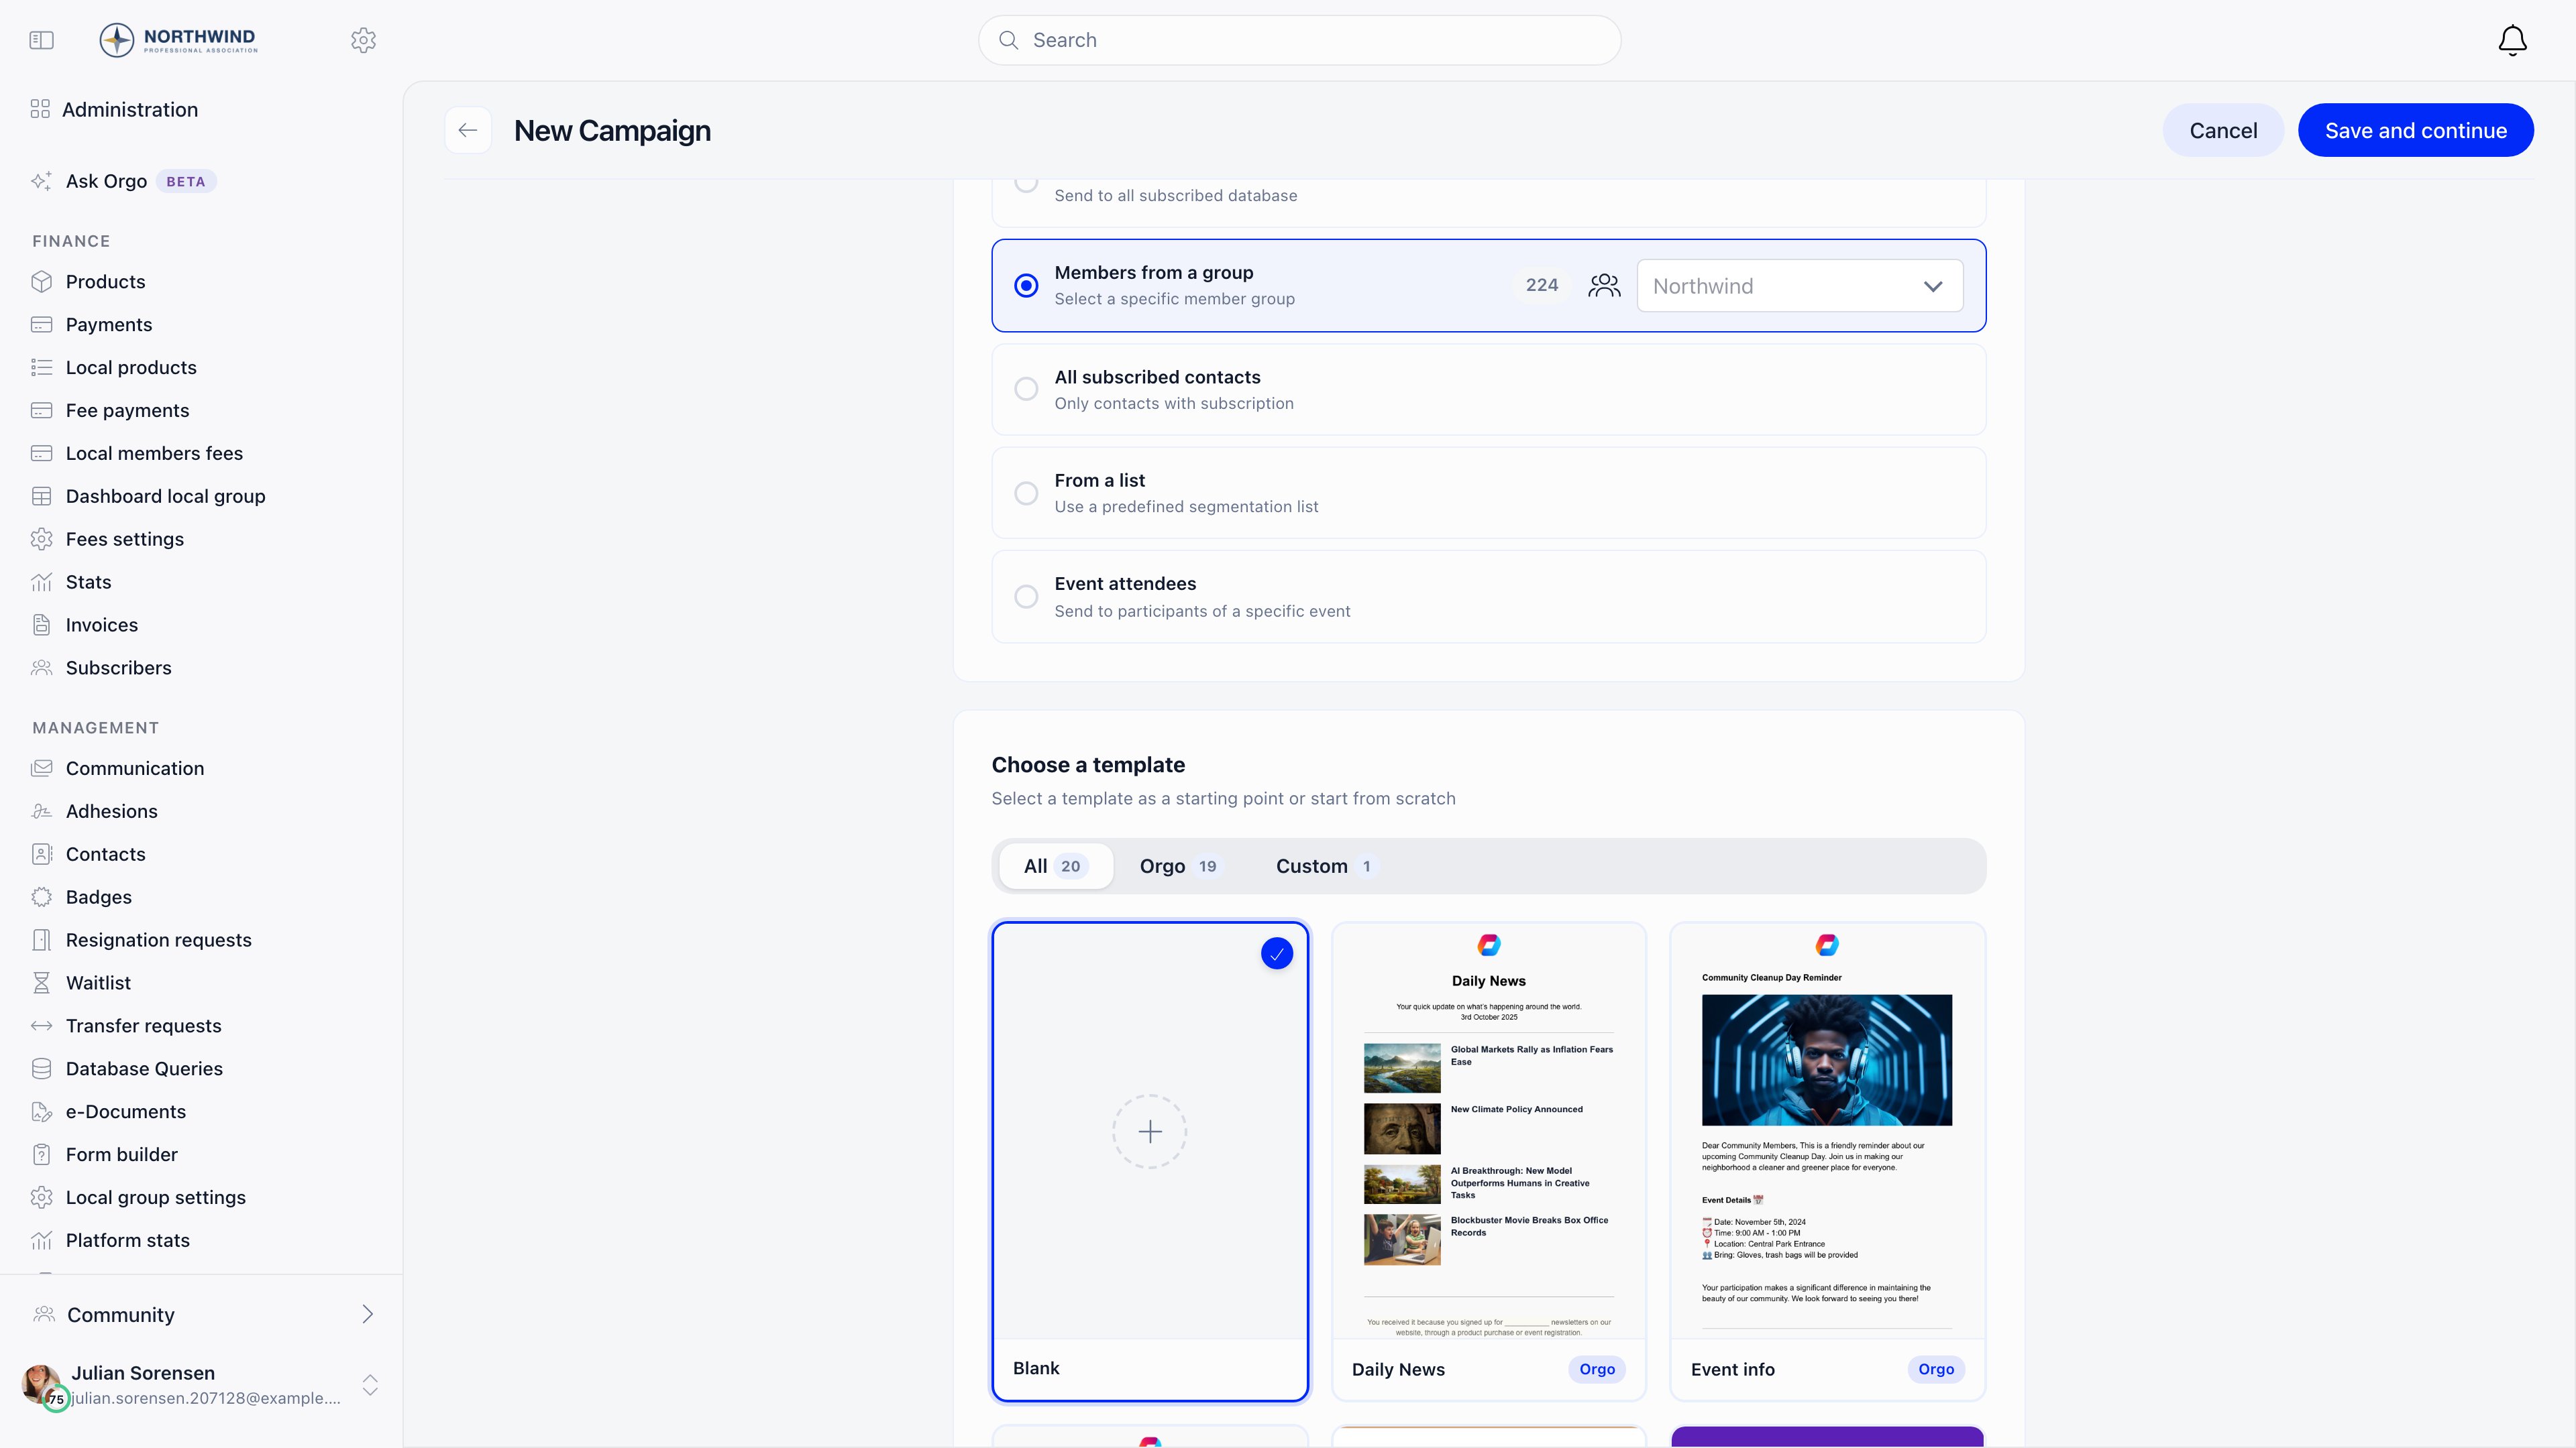This screenshot has height=1448, width=2576.
Task: Click the Adhesions signature icon
Action: (41, 811)
